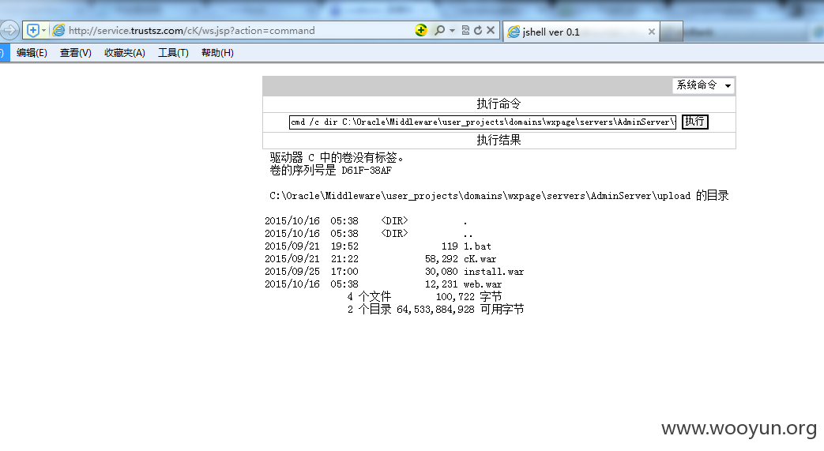Open the 帮助(H) menu
This screenshot has width=824, height=451.
pyautogui.click(x=217, y=53)
